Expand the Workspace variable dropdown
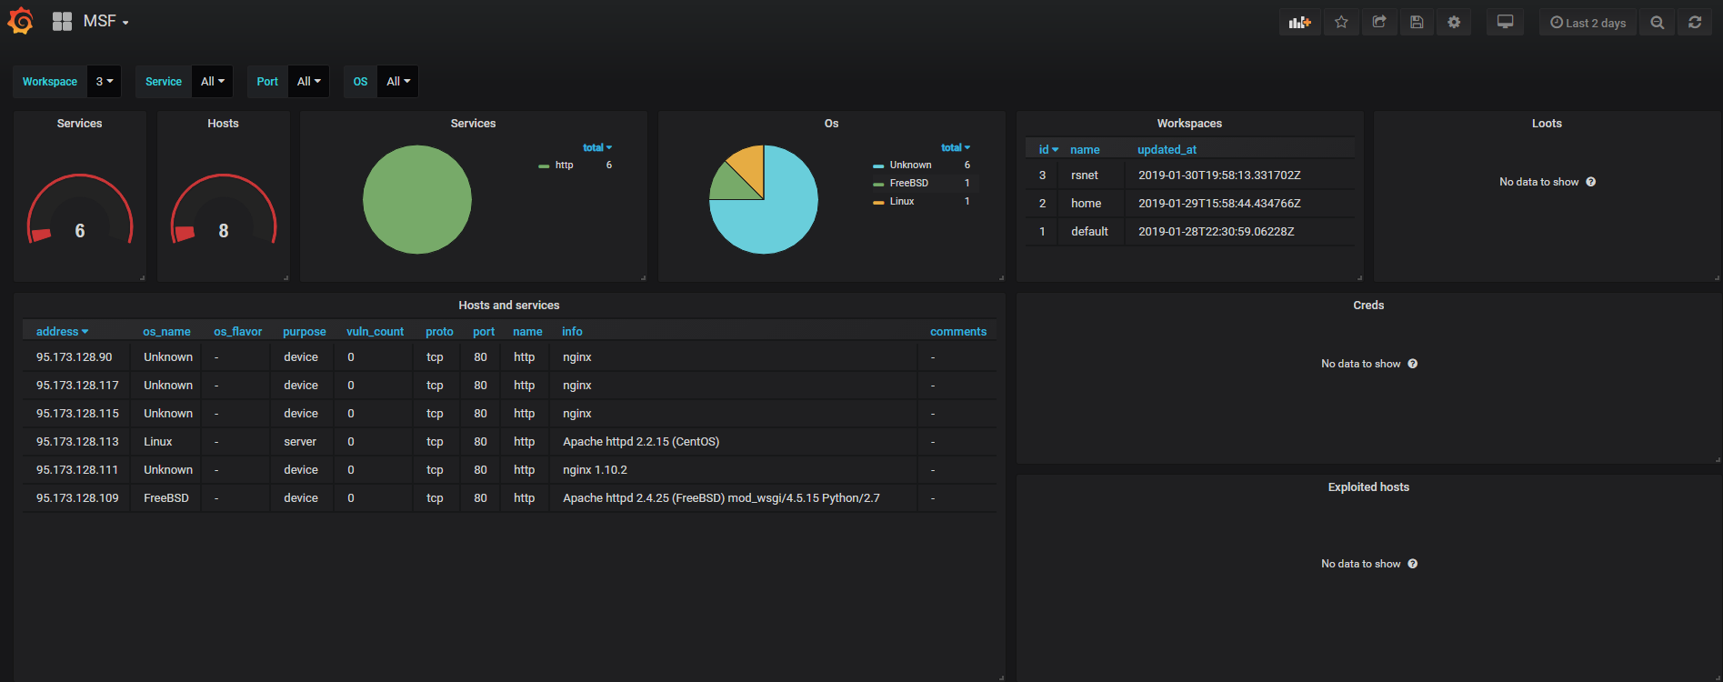 click(x=105, y=82)
